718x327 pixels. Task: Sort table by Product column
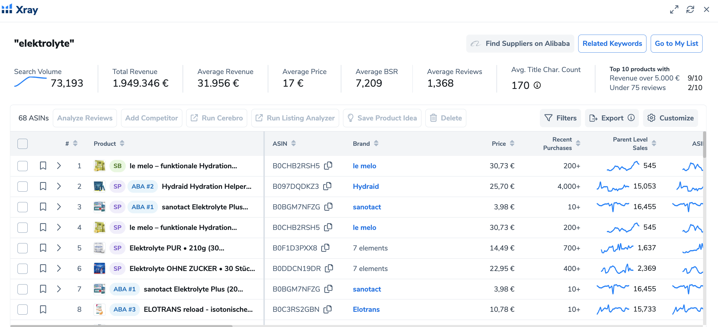pos(122,143)
